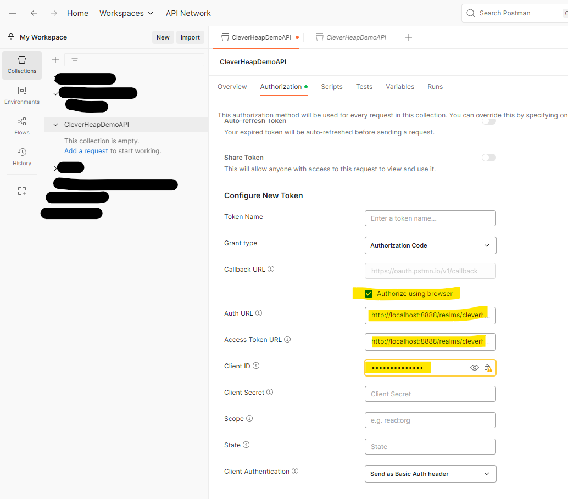
Task: Change the Client Authentication dropdown
Action: point(430,473)
